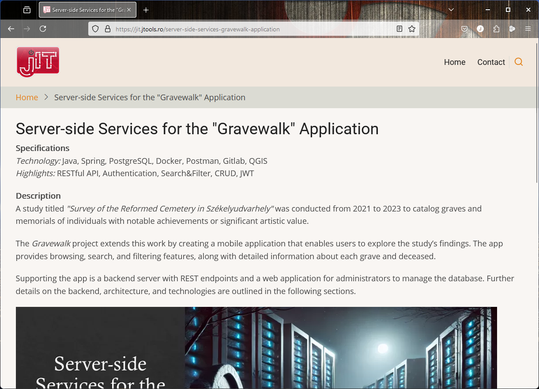Bookmark this page with the star icon

coord(412,29)
